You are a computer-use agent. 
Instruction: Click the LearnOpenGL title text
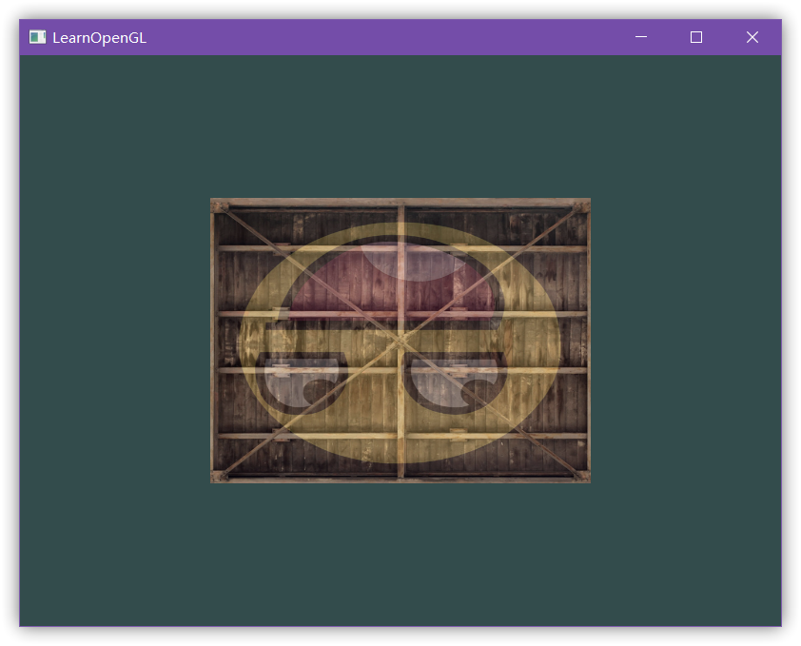point(99,38)
